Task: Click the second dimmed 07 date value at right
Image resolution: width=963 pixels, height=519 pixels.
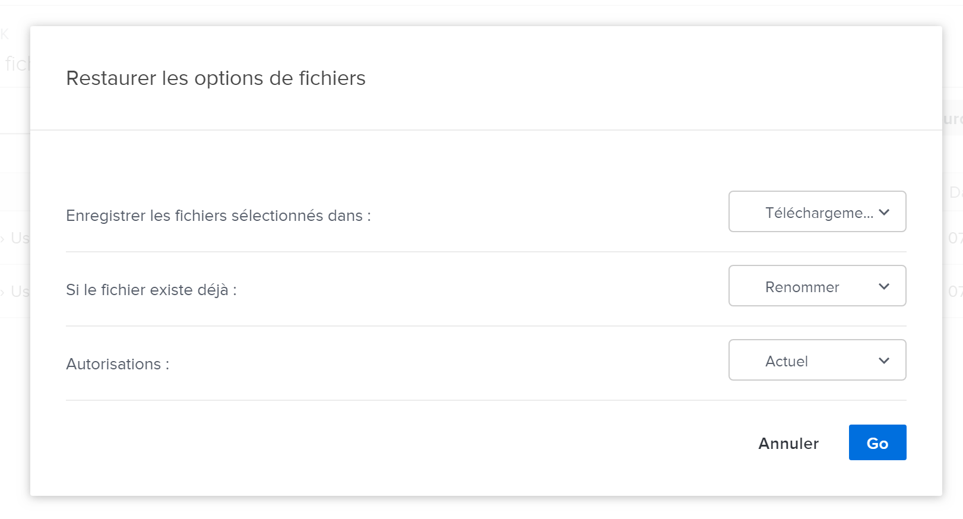Action: [955, 292]
